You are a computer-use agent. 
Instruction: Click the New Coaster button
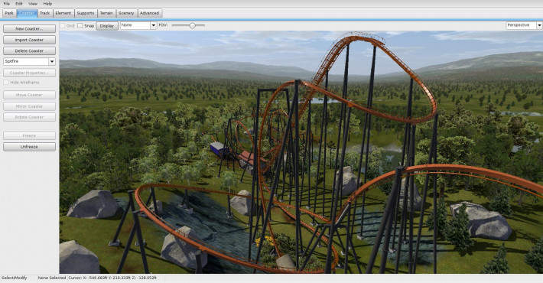29,29
